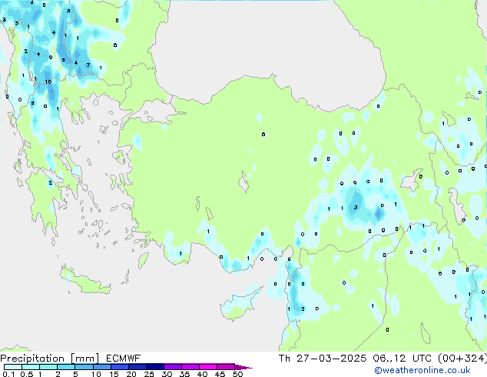Image resolution: width=487 pixels, height=377 pixels.
Task: Click the 2–5 mm legend color swatch
Action: (66, 367)
